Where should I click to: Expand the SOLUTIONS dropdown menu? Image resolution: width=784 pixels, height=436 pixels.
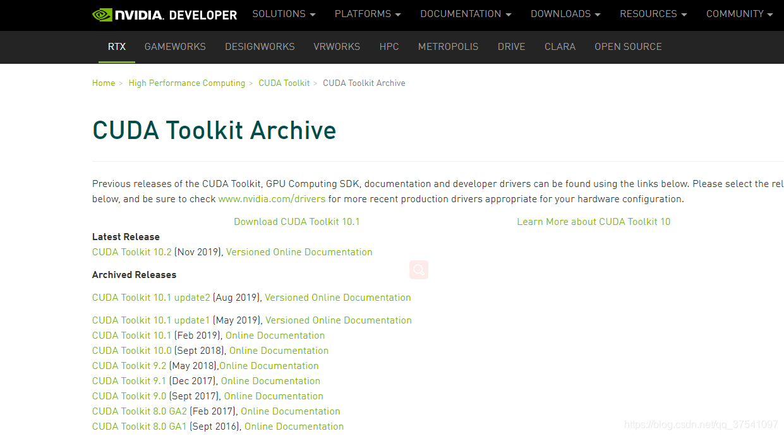pos(284,14)
